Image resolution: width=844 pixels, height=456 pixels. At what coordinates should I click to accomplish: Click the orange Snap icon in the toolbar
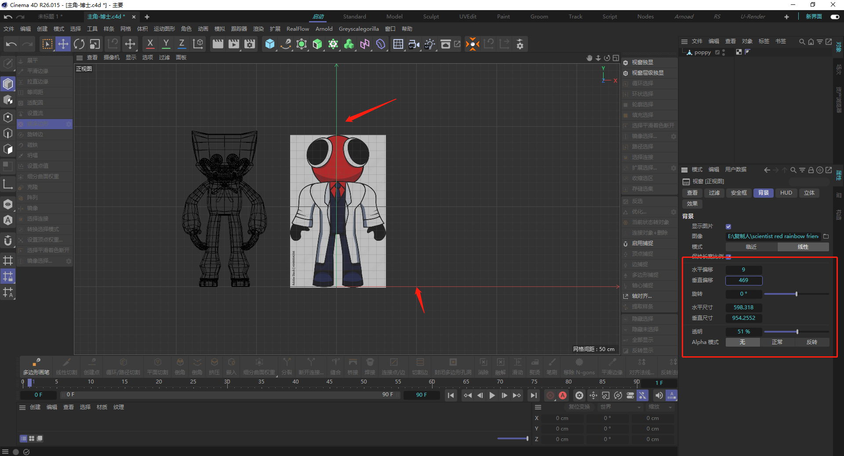click(x=473, y=44)
